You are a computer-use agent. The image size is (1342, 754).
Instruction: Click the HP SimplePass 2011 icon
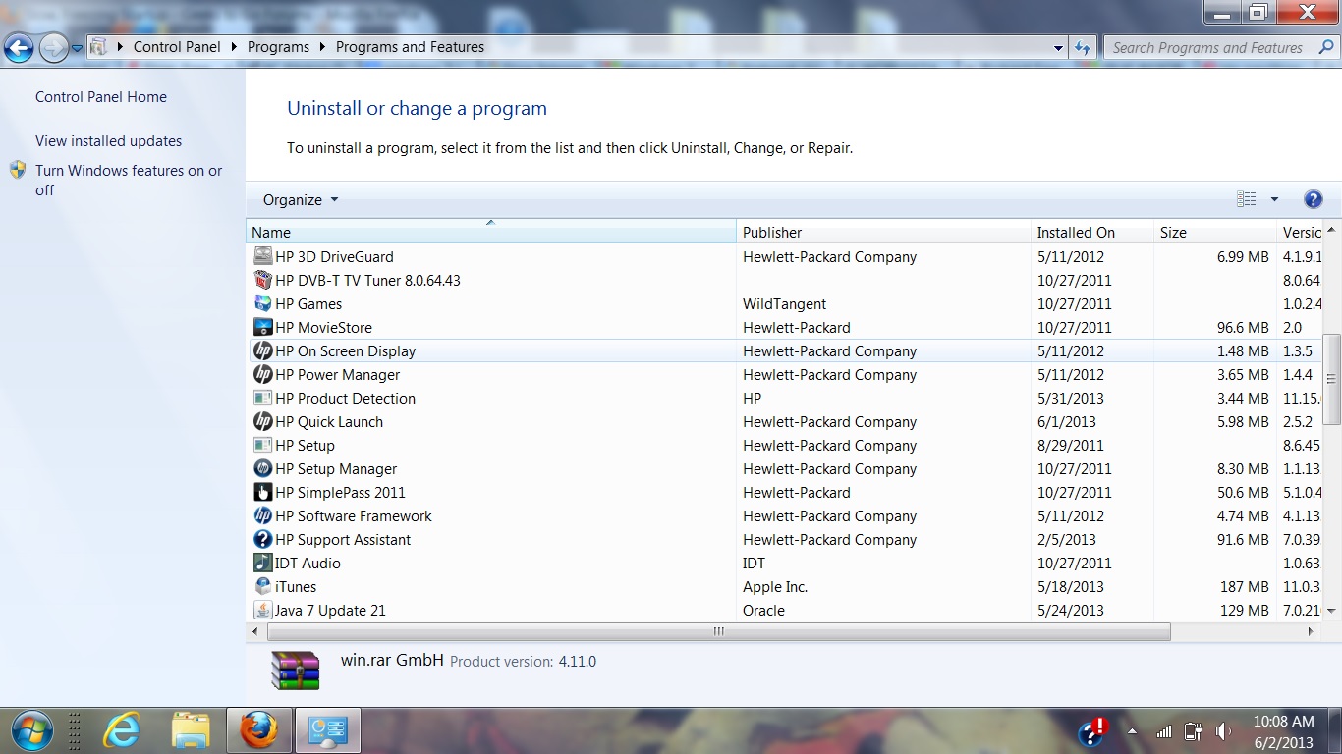tap(262, 492)
